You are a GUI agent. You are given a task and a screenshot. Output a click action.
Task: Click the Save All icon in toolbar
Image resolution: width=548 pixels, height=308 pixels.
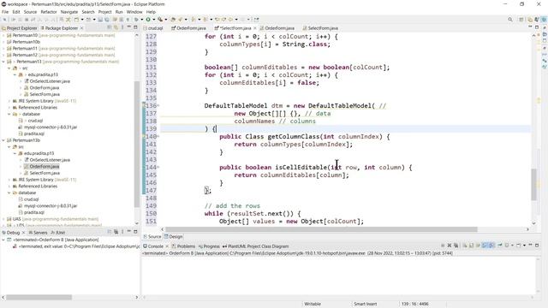pos(106,20)
